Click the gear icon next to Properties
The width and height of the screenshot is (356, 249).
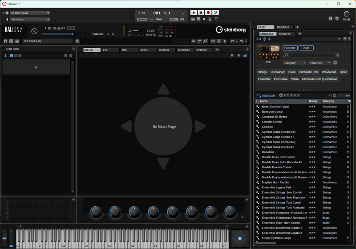click(x=335, y=63)
